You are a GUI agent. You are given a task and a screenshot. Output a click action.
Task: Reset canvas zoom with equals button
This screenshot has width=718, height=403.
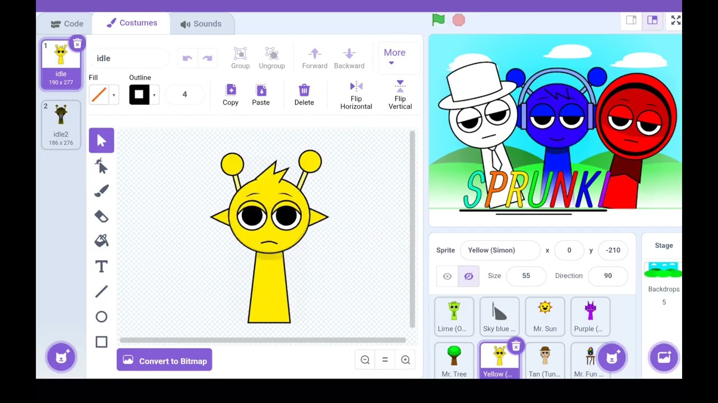tap(385, 360)
